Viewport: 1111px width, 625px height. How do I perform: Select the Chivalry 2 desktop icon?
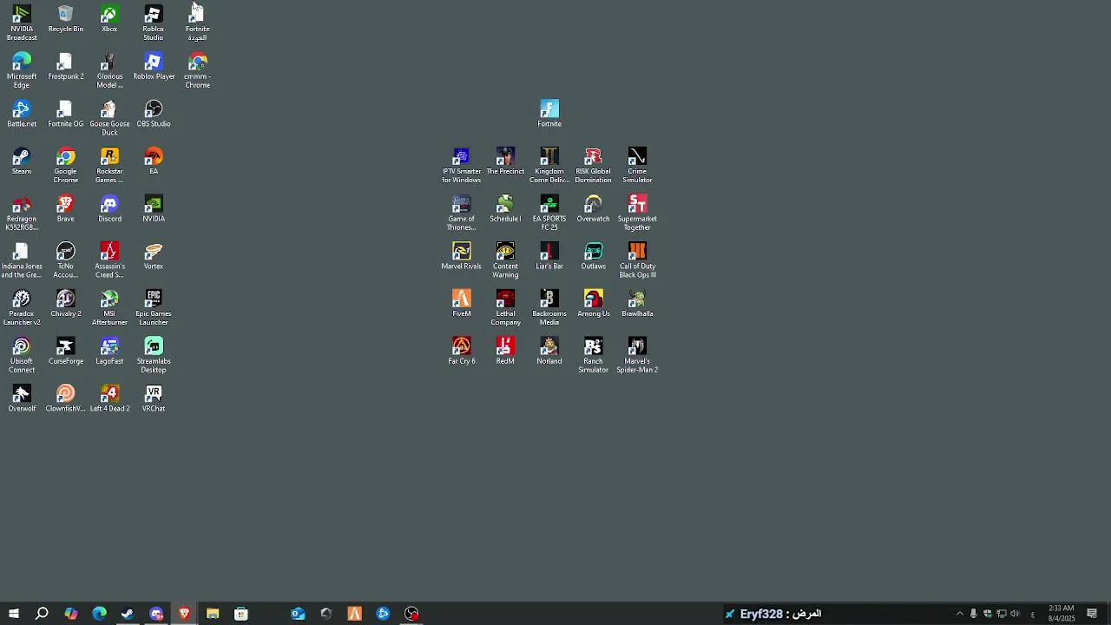(x=66, y=304)
